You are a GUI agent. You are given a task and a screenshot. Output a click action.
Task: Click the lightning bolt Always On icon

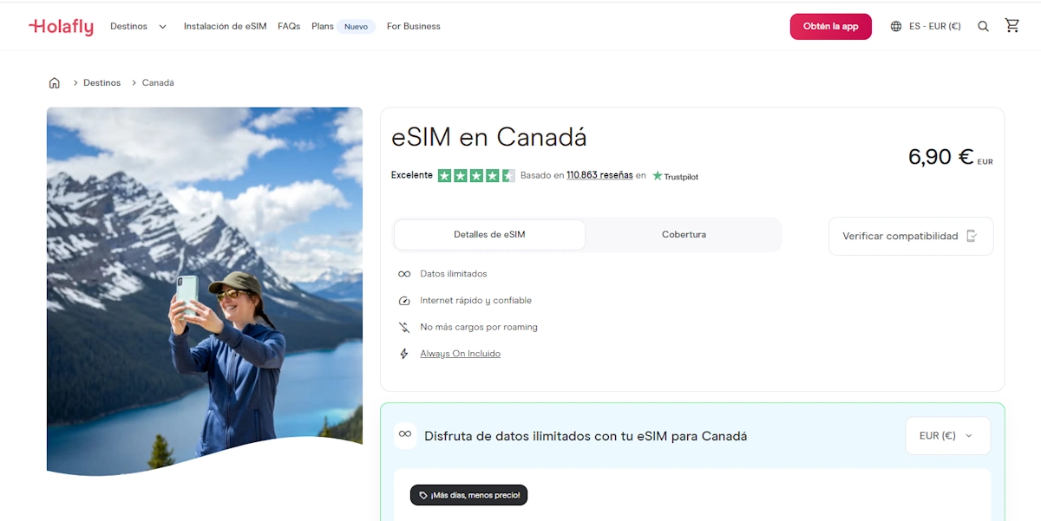pos(404,354)
